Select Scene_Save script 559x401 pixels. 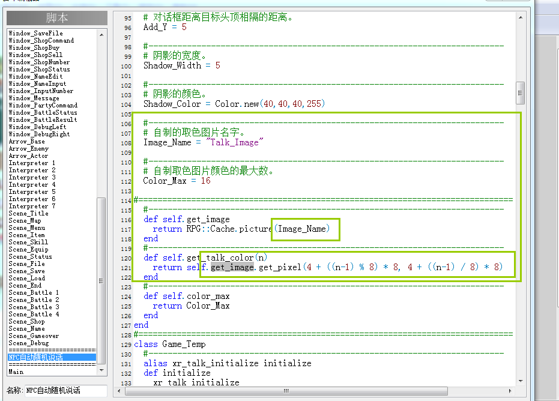coord(27,271)
